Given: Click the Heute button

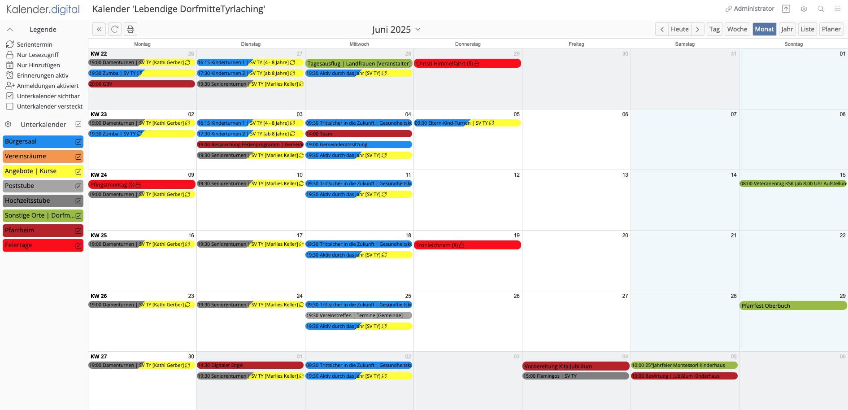Looking at the screenshot, I should pos(679,29).
